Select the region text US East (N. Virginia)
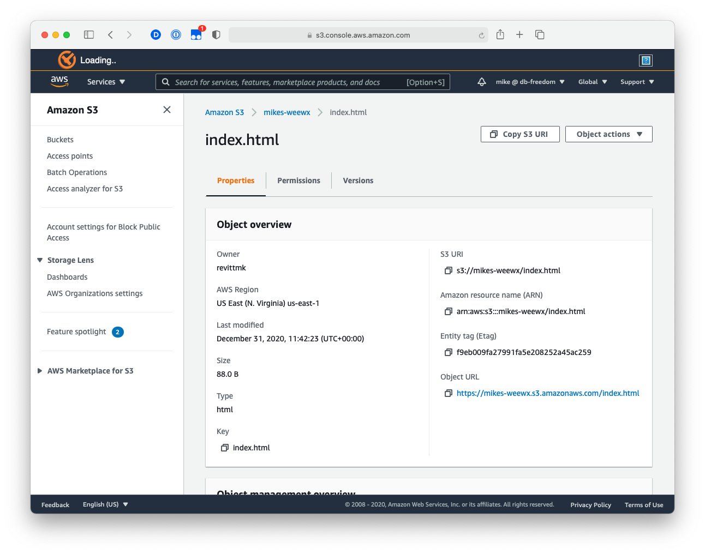 click(251, 303)
